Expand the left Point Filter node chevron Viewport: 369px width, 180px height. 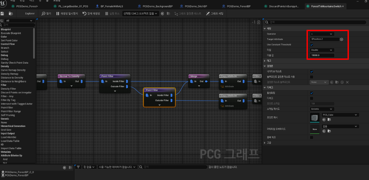115,91
